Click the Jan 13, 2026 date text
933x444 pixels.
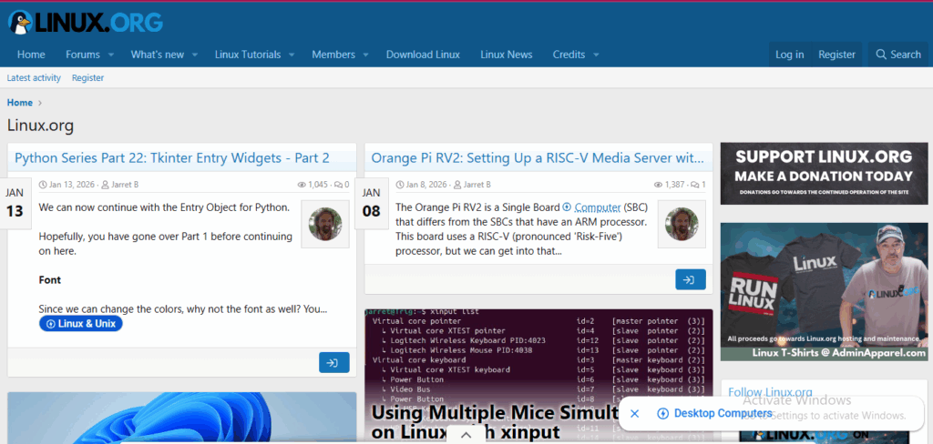(x=71, y=185)
